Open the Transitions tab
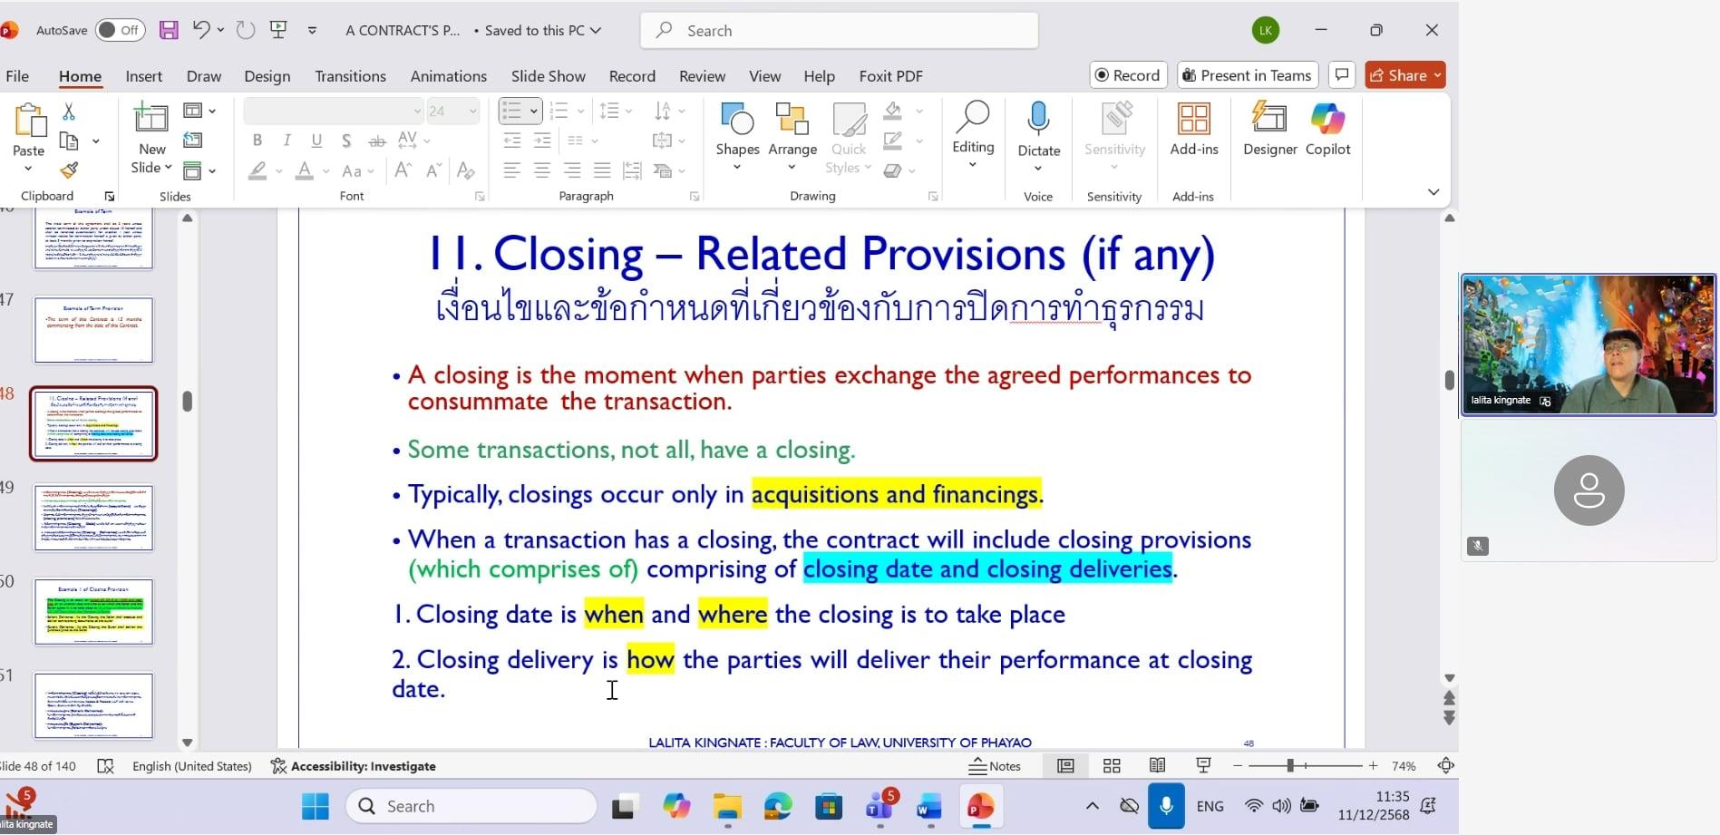Image resolution: width=1720 pixels, height=835 pixels. pos(350,76)
